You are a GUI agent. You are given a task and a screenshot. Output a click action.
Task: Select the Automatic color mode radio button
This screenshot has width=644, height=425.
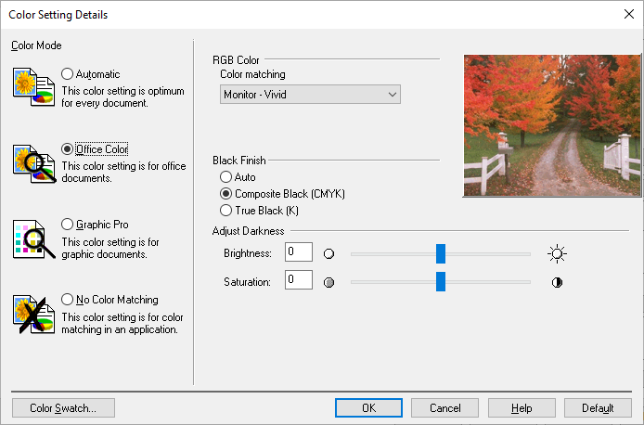pos(68,74)
